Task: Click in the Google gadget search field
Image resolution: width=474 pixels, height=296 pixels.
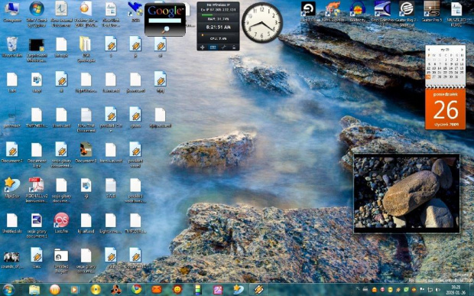Action: (164, 21)
